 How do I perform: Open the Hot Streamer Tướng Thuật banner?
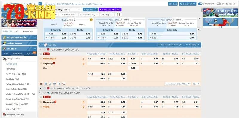pos(19,23)
